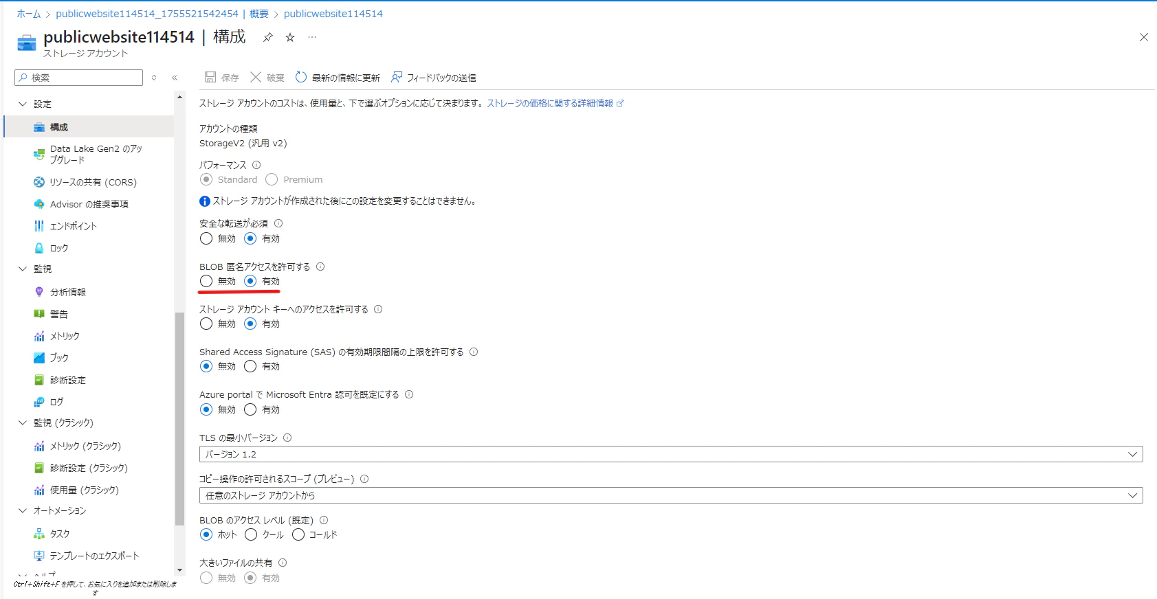Image resolution: width=1157 pixels, height=599 pixels.
Task: Click the エンドポイント sidebar icon
Action: tap(39, 226)
